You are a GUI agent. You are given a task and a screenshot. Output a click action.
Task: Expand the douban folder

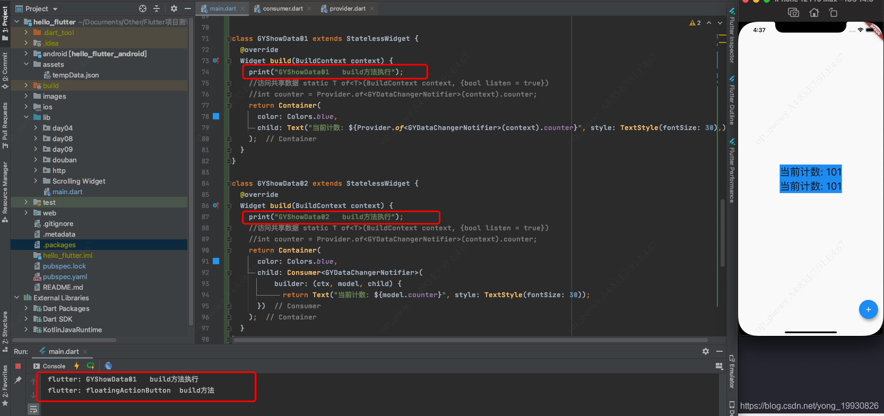point(36,160)
